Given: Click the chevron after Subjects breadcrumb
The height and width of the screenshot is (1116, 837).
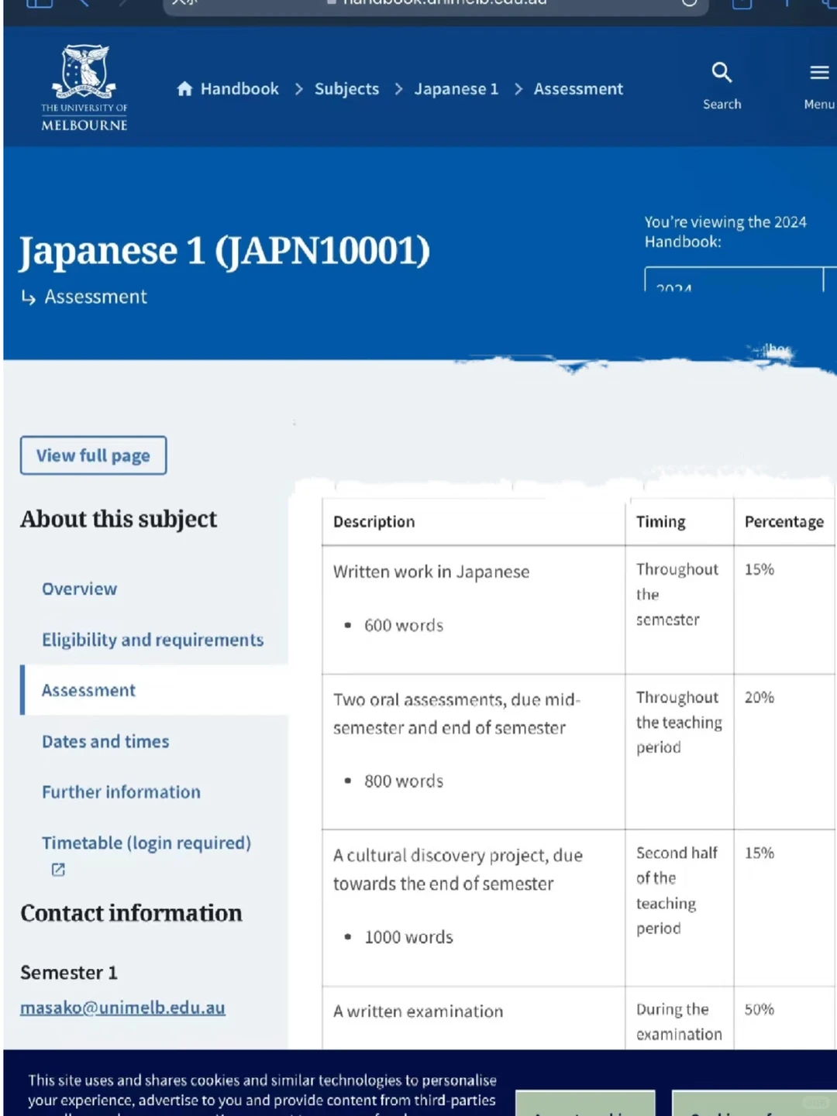Looking at the screenshot, I should (x=398, y=89).
